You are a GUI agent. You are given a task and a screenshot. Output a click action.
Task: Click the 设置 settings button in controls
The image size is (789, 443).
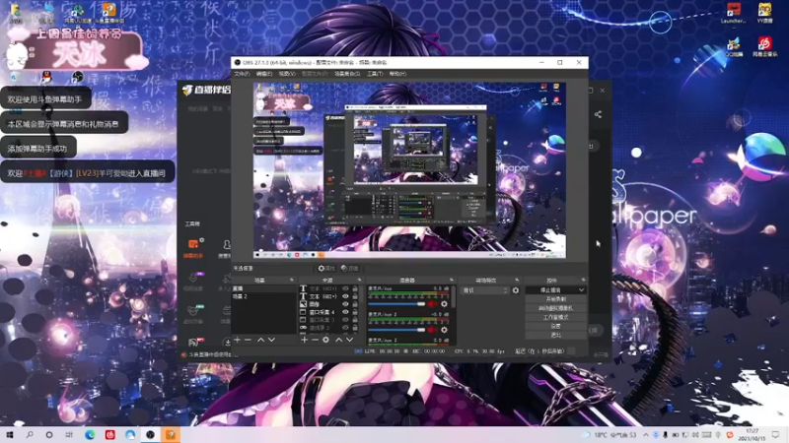pos(555,326)
